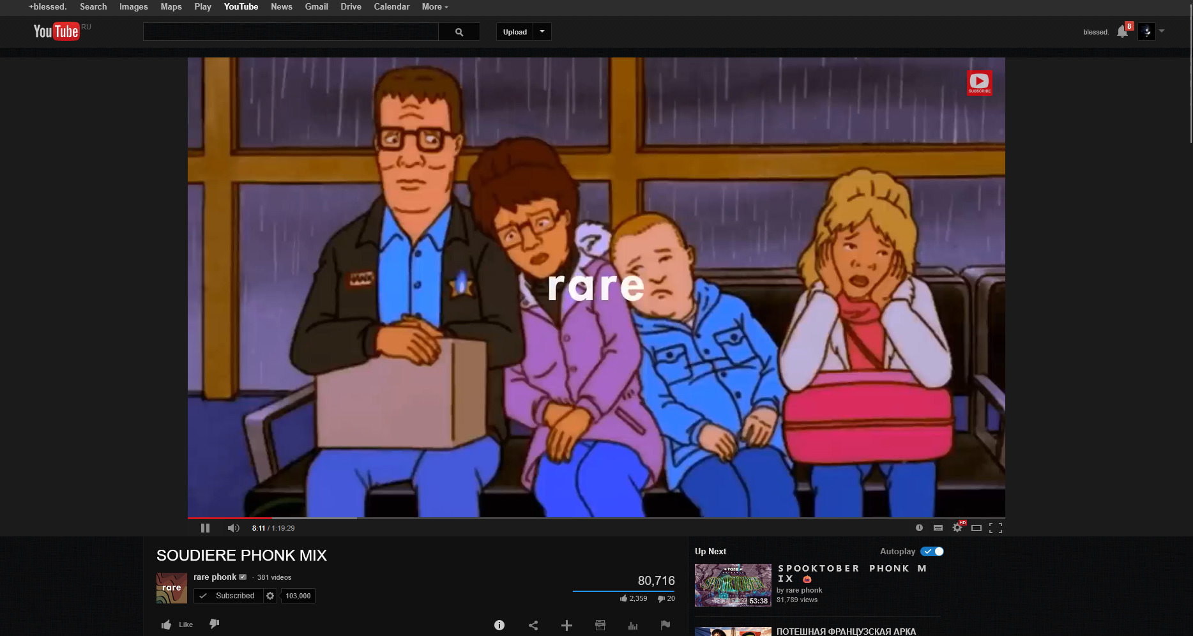Toggle the Subscribed button
1193x636 pixels.
click(229, 596)
